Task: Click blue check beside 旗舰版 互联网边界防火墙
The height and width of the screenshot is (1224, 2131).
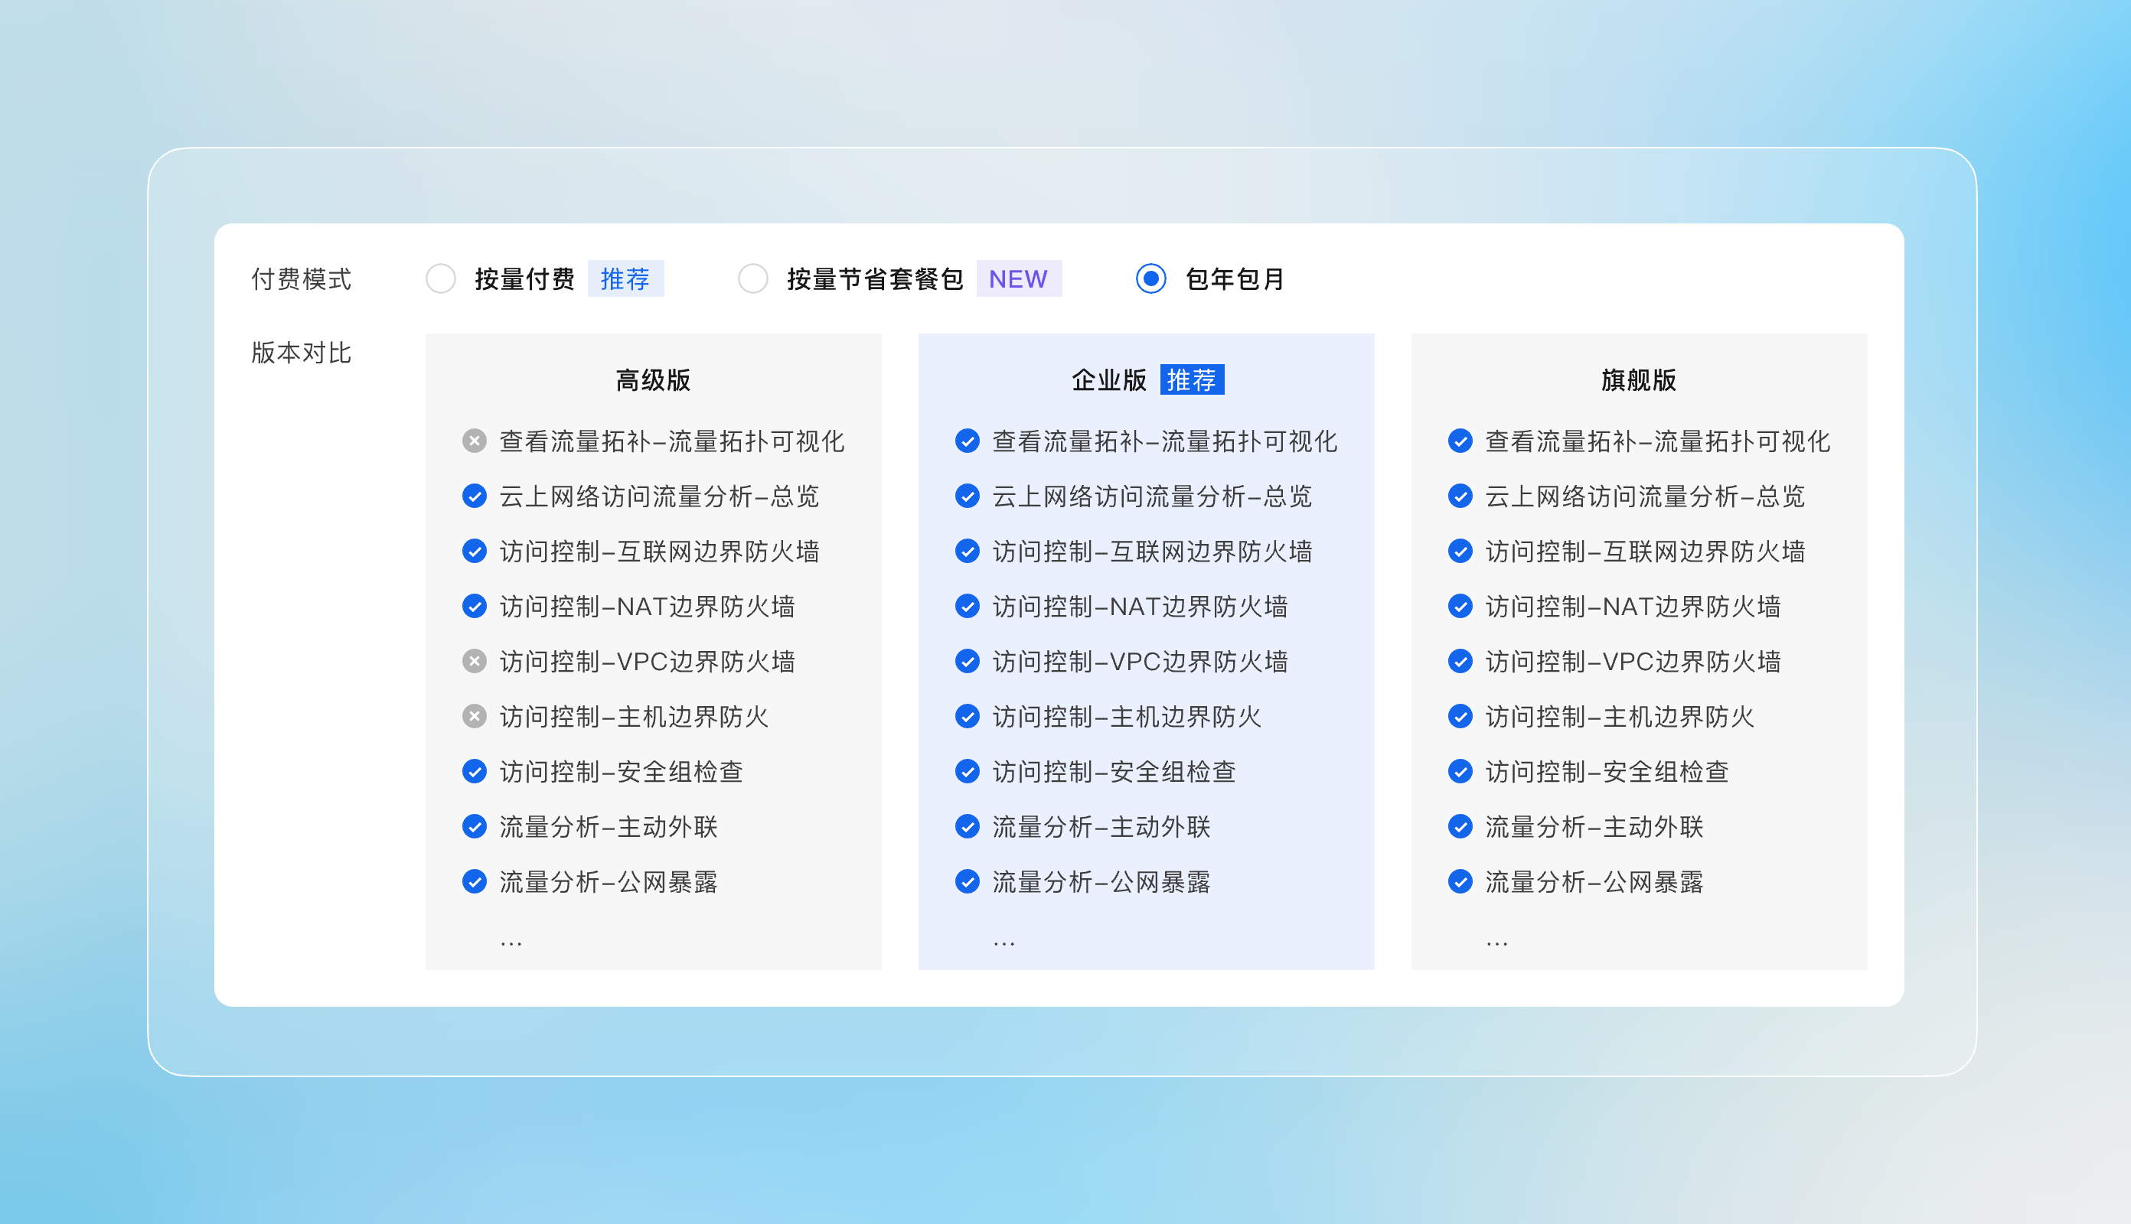Action: 1460,552
